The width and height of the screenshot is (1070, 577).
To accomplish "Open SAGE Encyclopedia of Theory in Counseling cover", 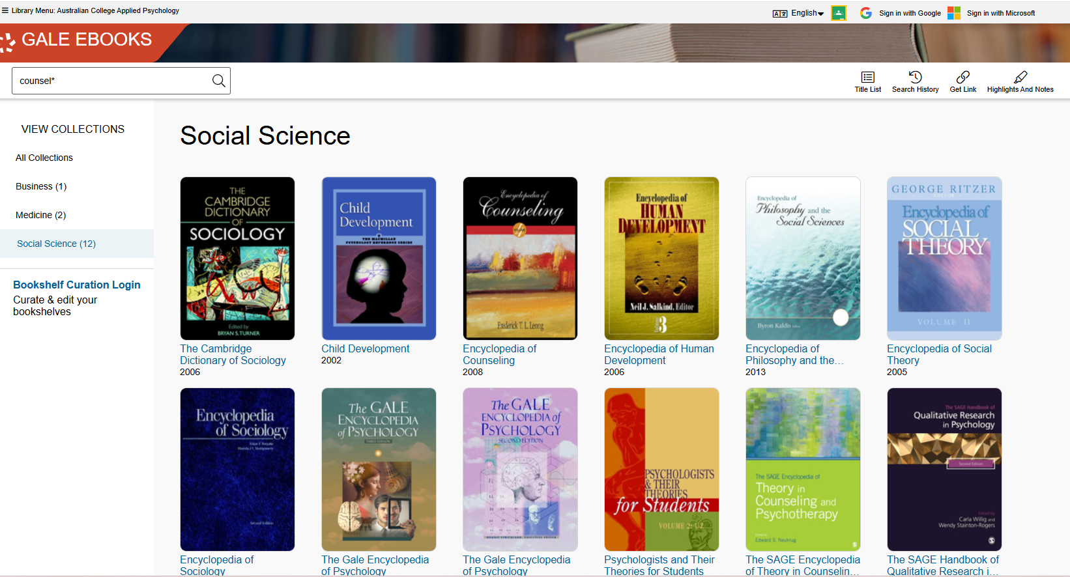I will [x=803, y=470].
